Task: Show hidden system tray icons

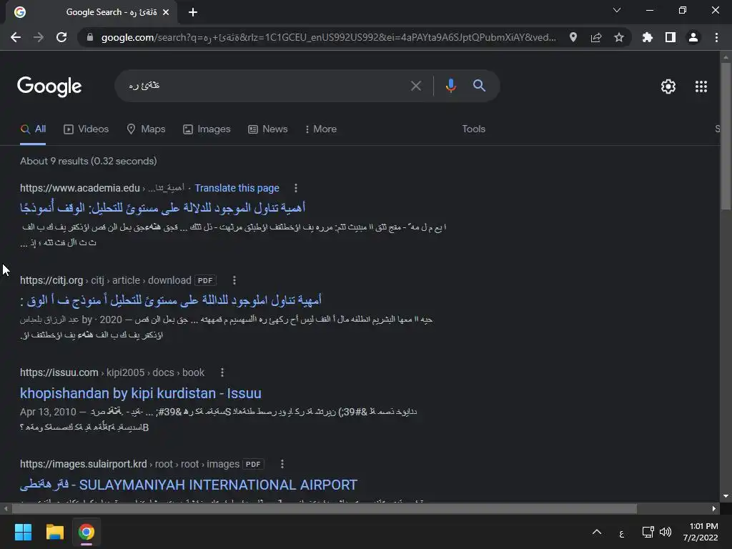Action: click(597, 532)
